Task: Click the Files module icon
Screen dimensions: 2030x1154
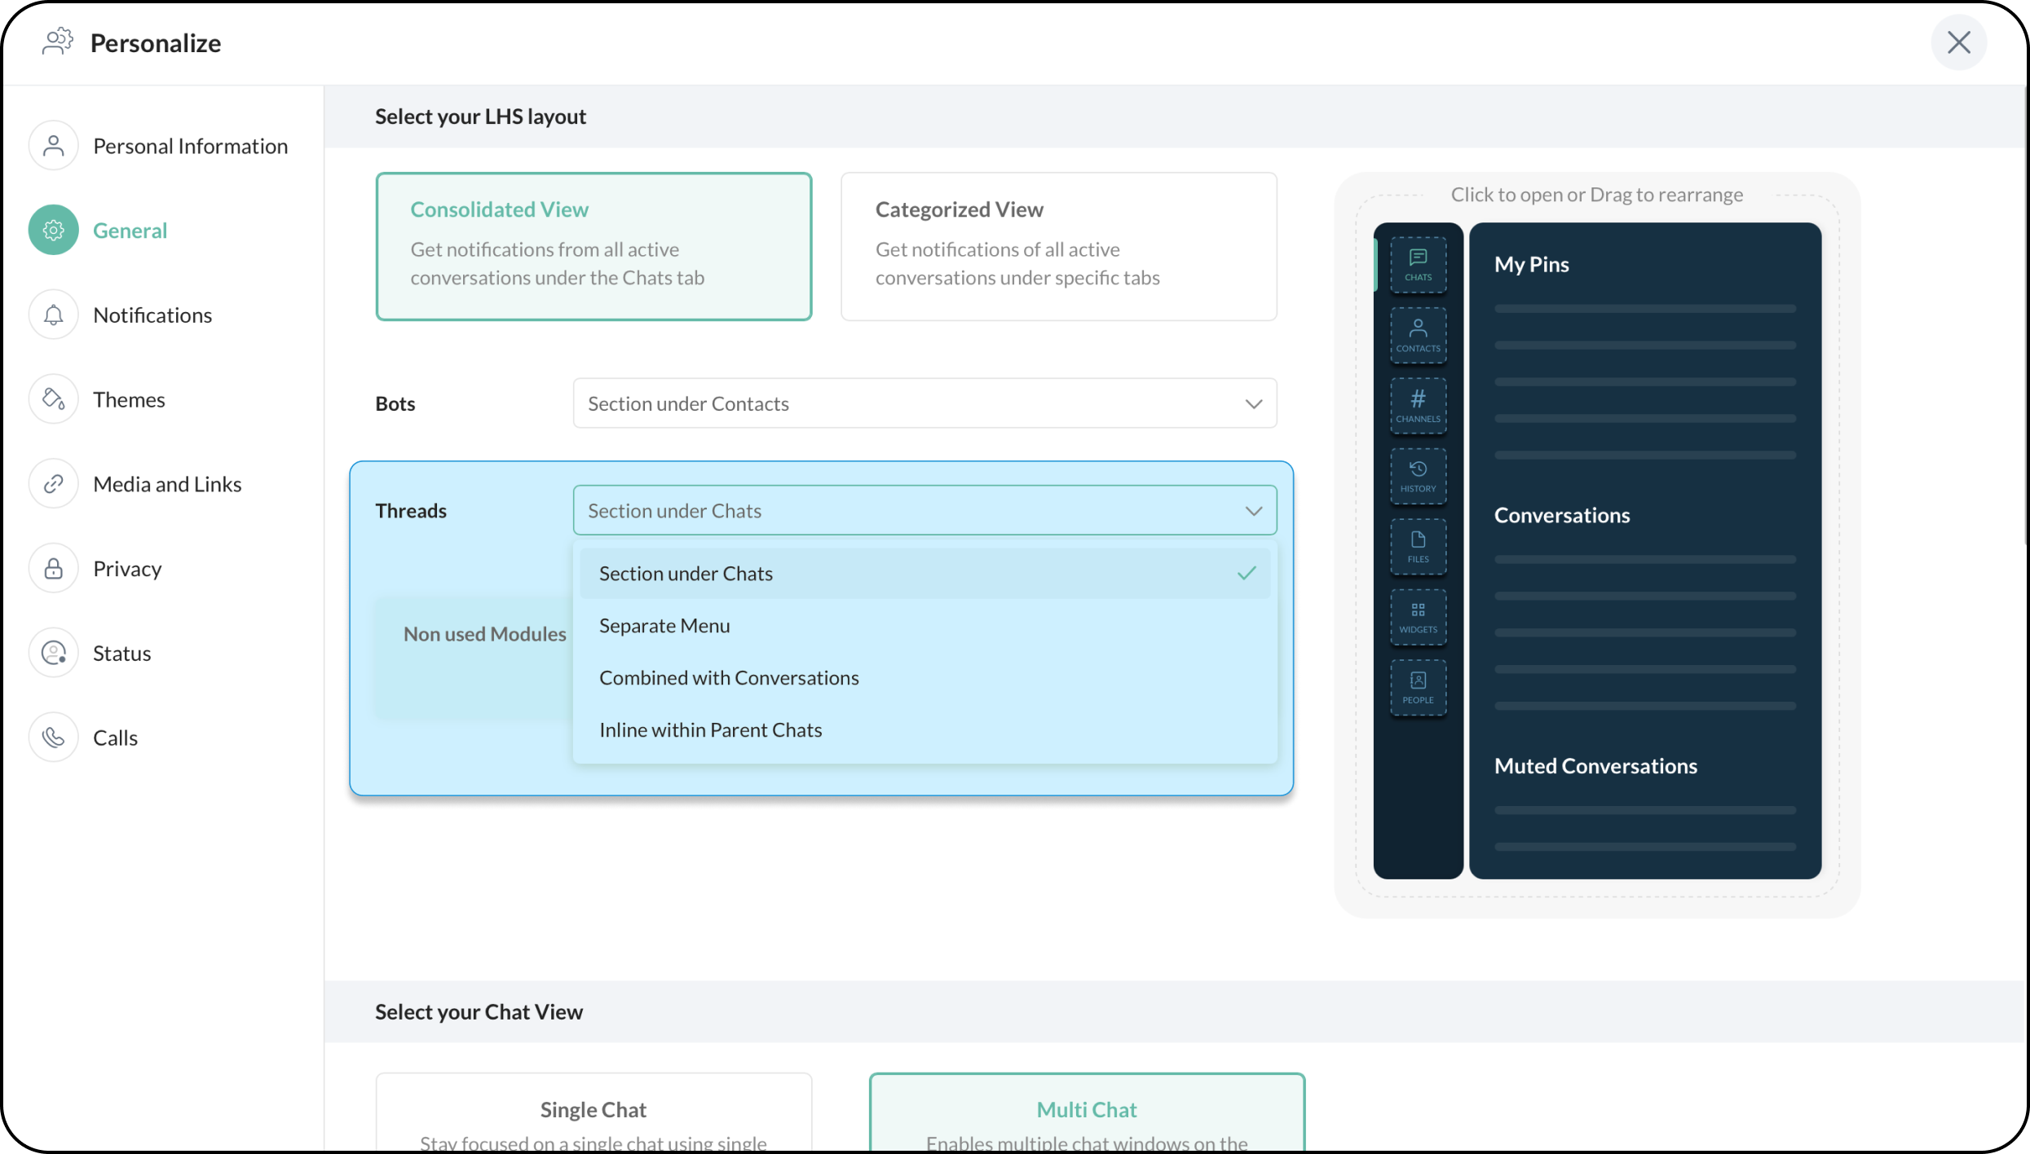Action: point(1418,546)
